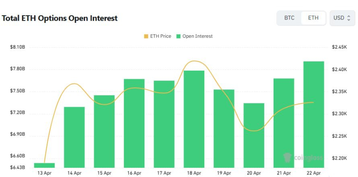Click the 13 Apr open interest bar

click(x=44, y=165)
